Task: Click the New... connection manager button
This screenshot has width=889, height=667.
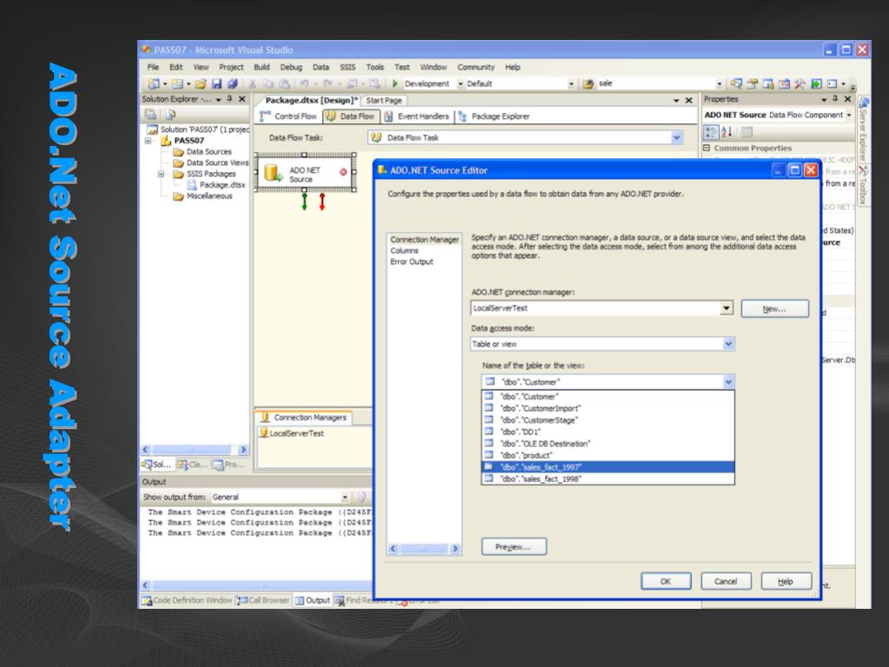Action: click(x=774, y=308)
